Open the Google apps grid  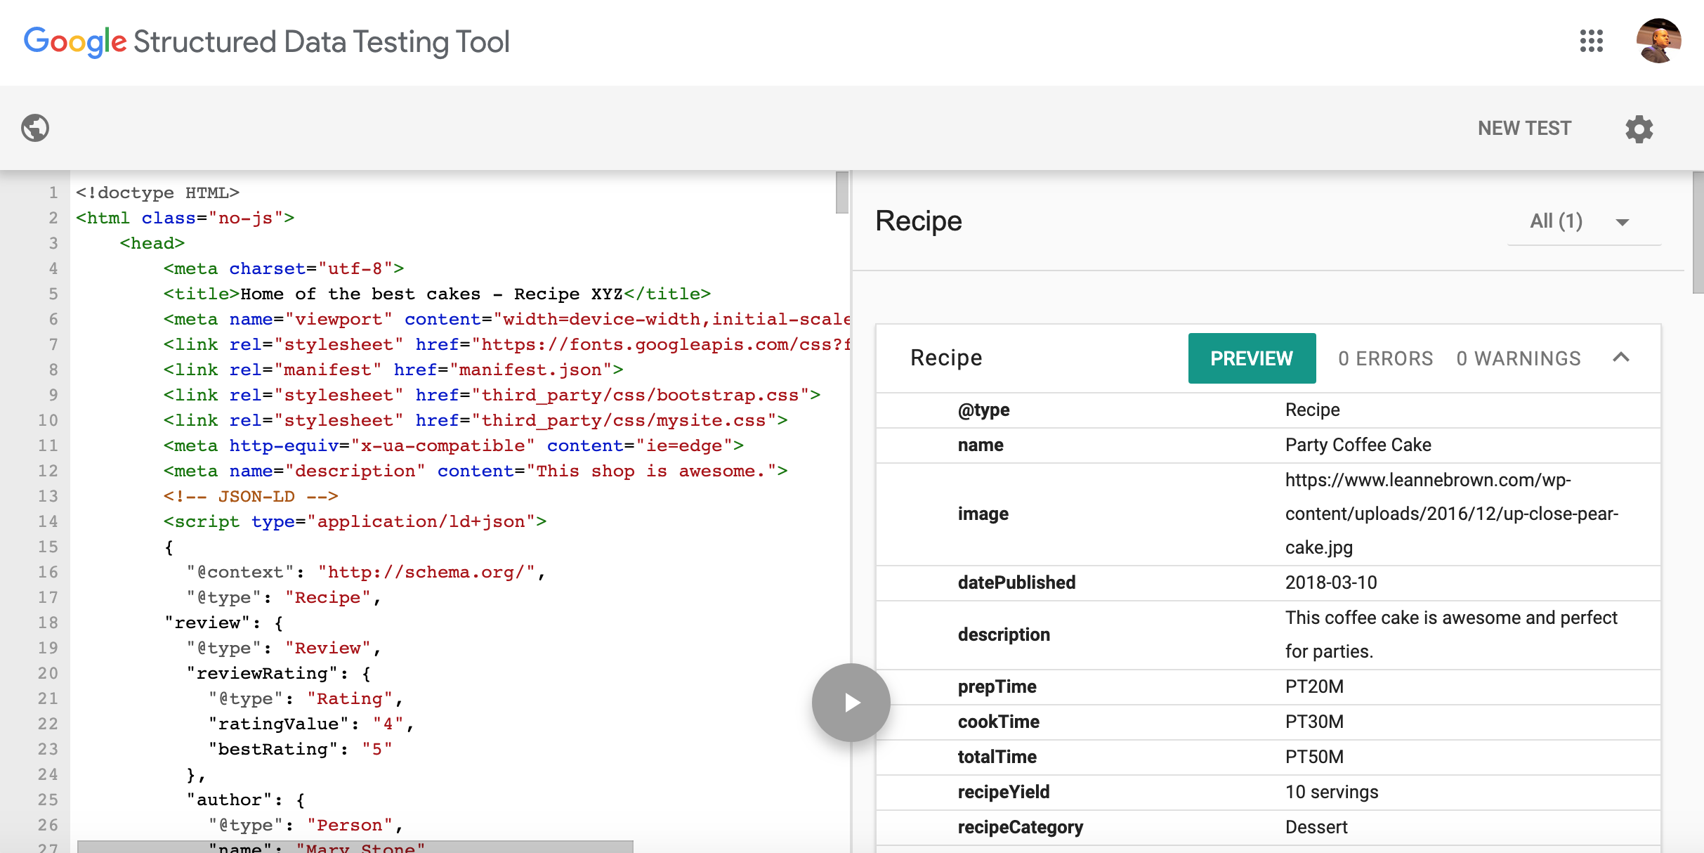(x=1591, y=41)
